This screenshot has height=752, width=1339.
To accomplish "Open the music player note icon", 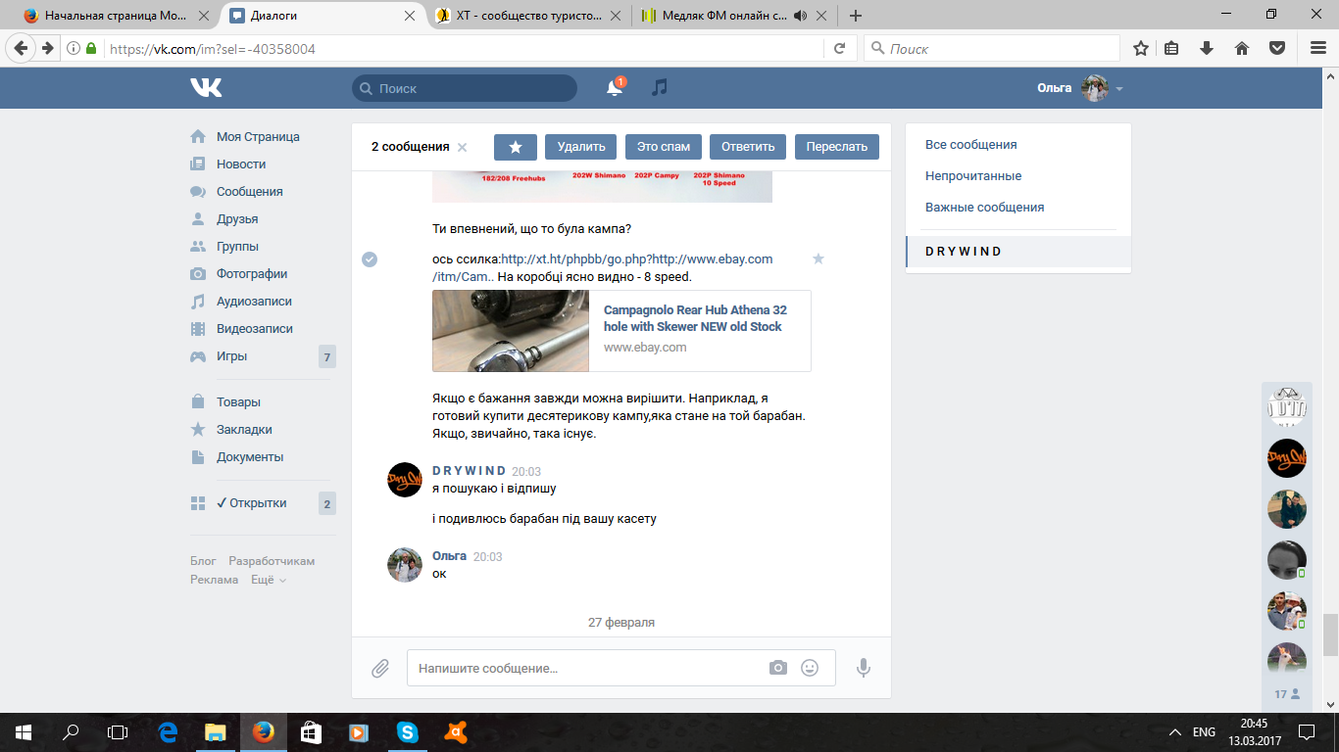I will coord(660,88).
